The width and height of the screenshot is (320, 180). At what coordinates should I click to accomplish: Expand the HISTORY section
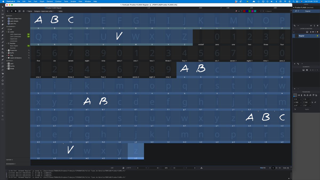click(x=9, y=160)
